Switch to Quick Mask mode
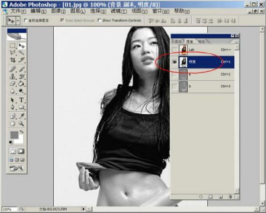 point(21,151)
